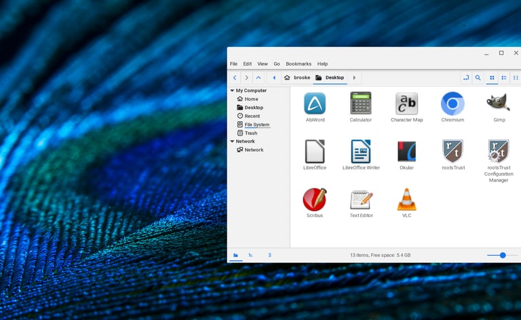This screenshot has height=320, width=521.
Task: Open rootsTrust Configuration Manager icon
Action: 499,151
